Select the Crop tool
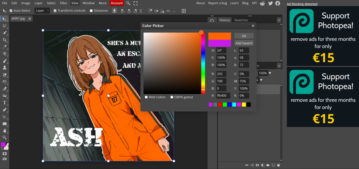Viewport: 359px width, 169px height. coord(4,40)
